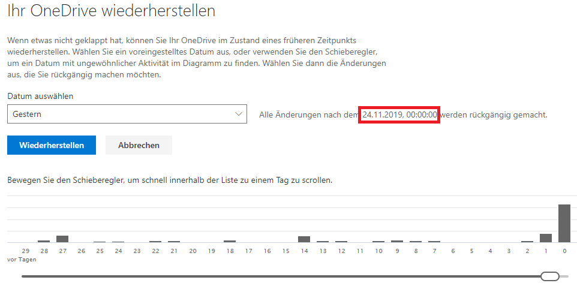577x295 pixels.
Task: Select the activity bar for day 28
Action: click(x=44, y=241)
